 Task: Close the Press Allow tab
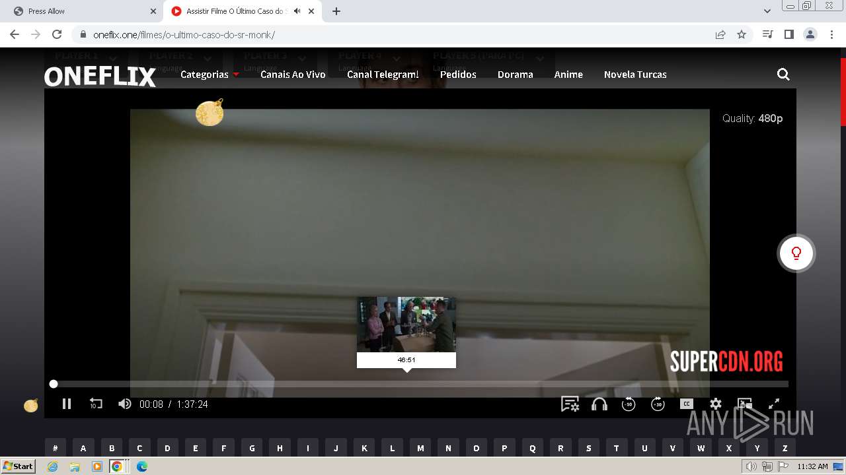[153, 11]
